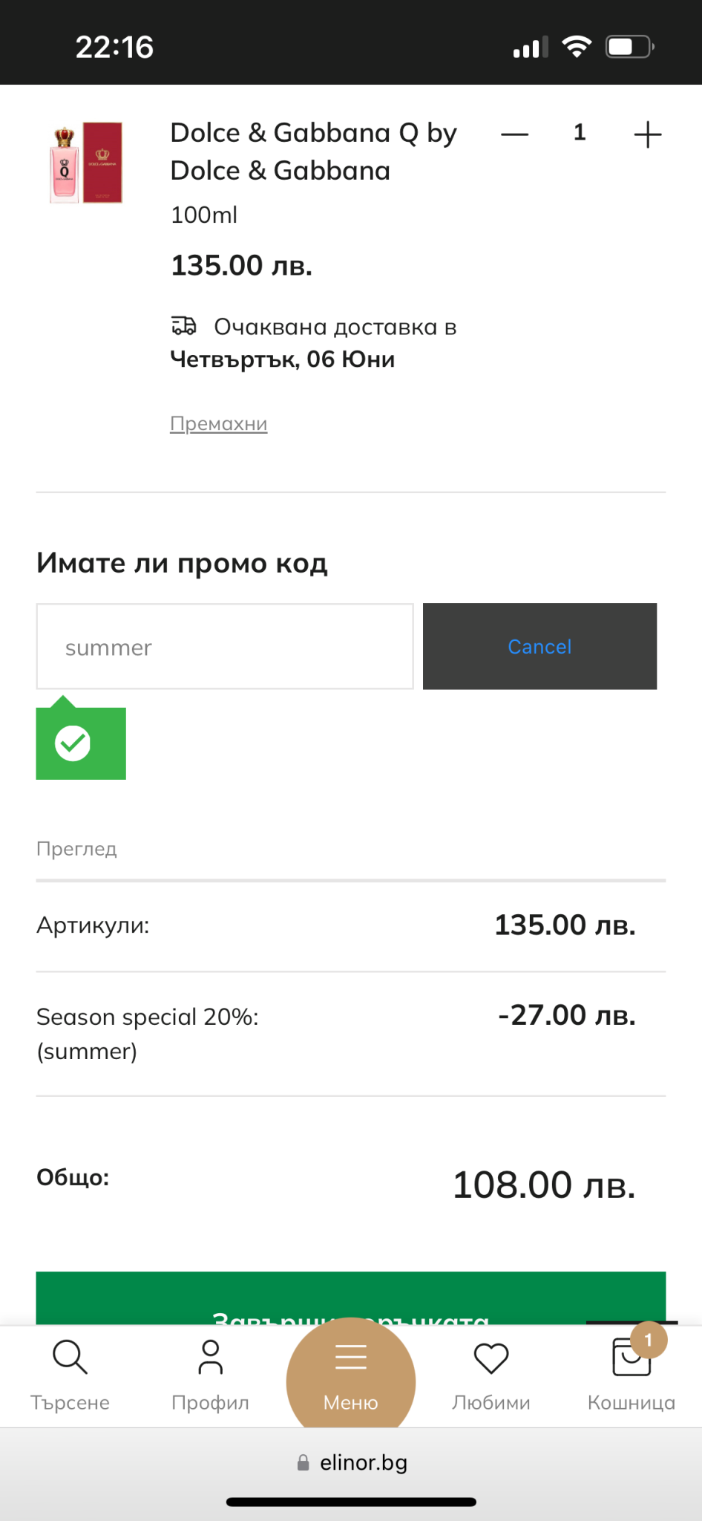702x1521 pixels.
Task: Focus the promo code input field
Action: 225,646
